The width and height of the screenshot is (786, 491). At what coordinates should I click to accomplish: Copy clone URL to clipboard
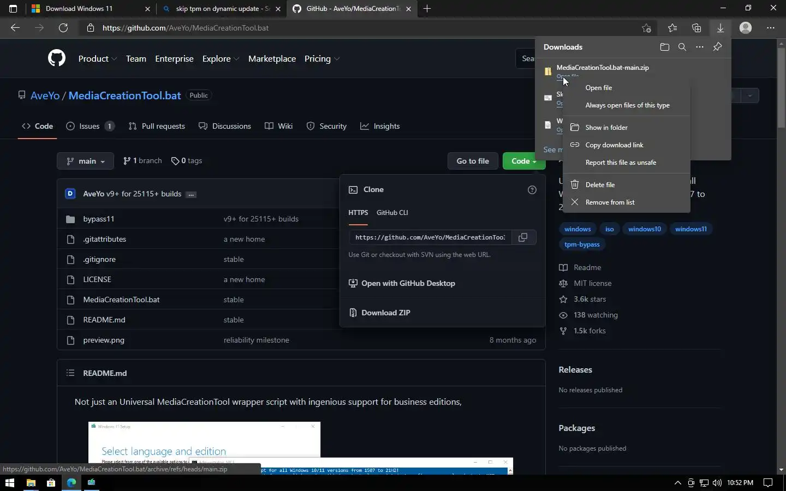click(523, 237)
